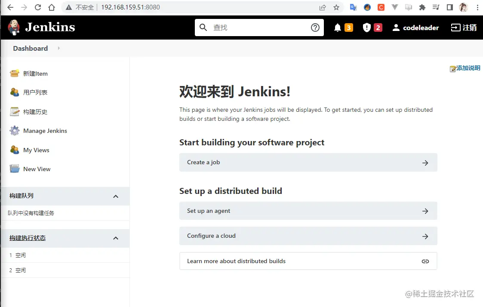Go forward with browser forward arrow

tap(24, 7)
